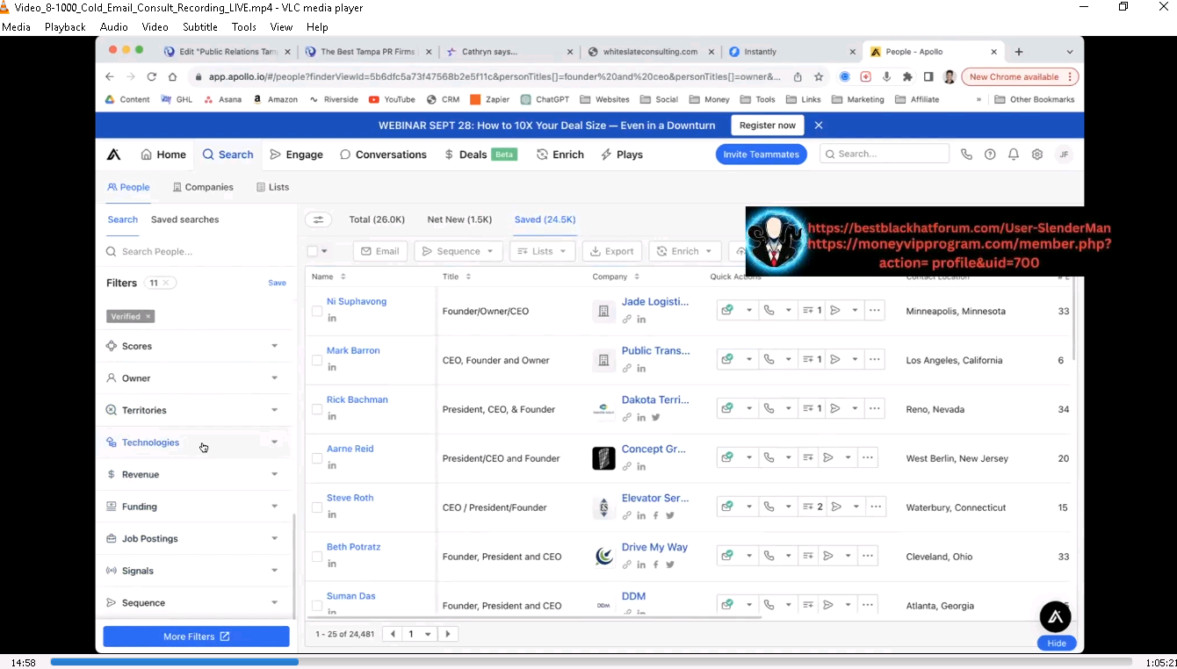The width and height of the screenshot is (1177, 669).
Task: Go back in Chrome browser
Action: point(110,77)
